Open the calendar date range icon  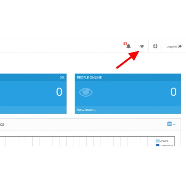tap(169, 124)
